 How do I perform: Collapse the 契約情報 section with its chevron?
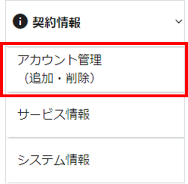(179, 21)
